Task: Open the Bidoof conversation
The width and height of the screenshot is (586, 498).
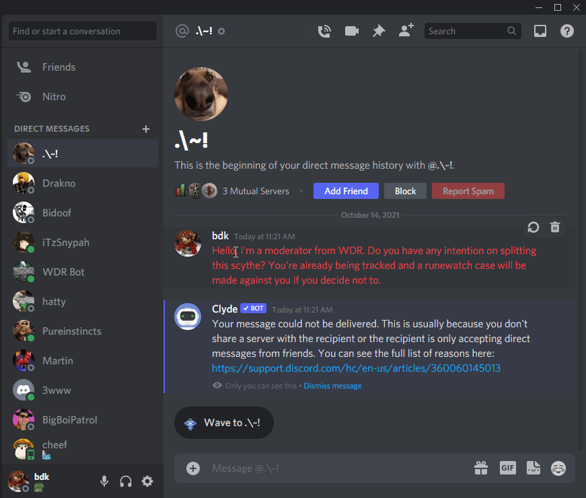Action: coord(83,213)
